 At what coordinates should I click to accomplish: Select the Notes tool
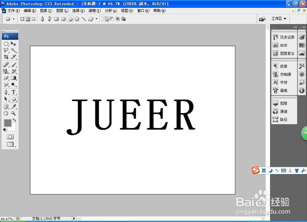tap(6, 107)
